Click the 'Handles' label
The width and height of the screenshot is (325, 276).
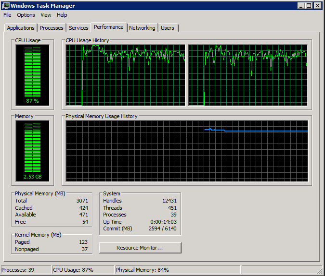(x=112, y=201)
